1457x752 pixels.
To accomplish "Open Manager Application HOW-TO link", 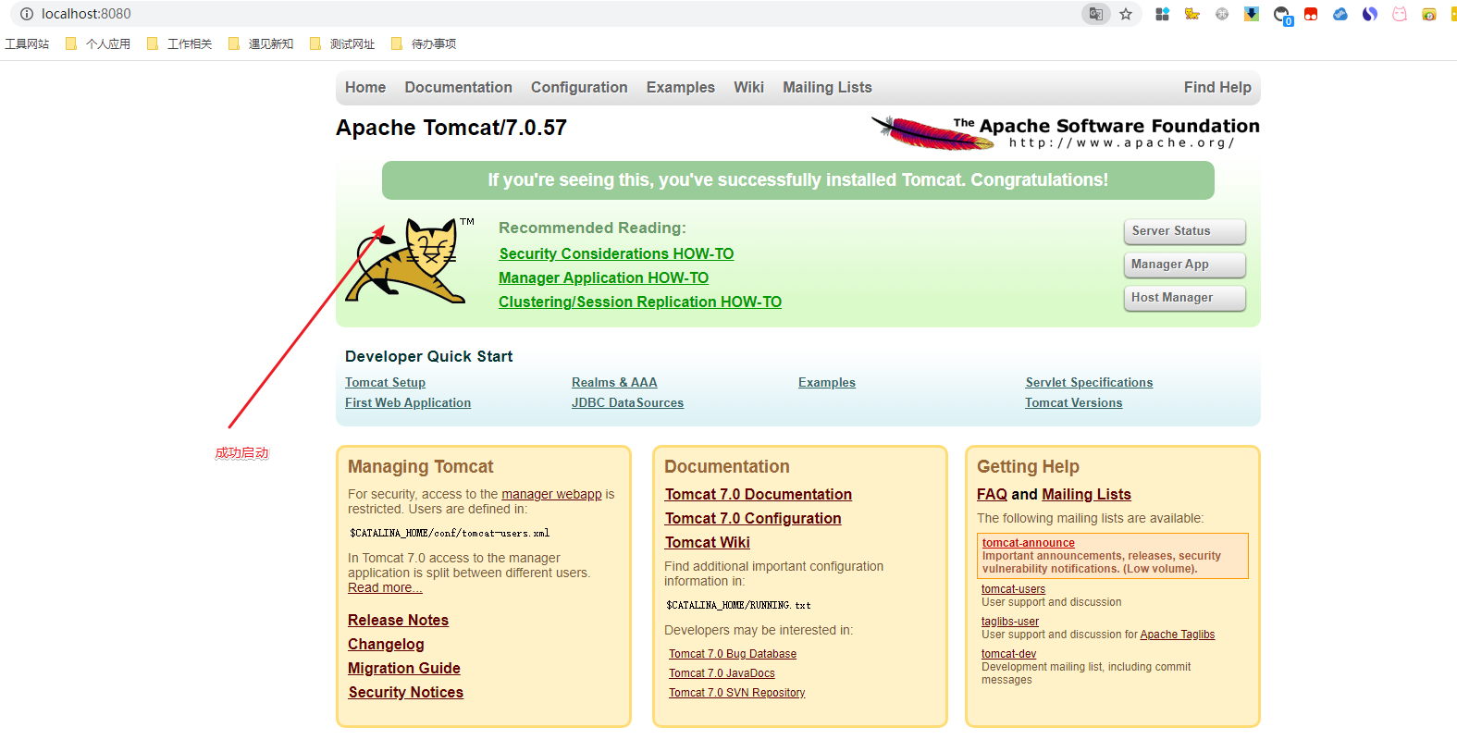I will click(603, 278).
